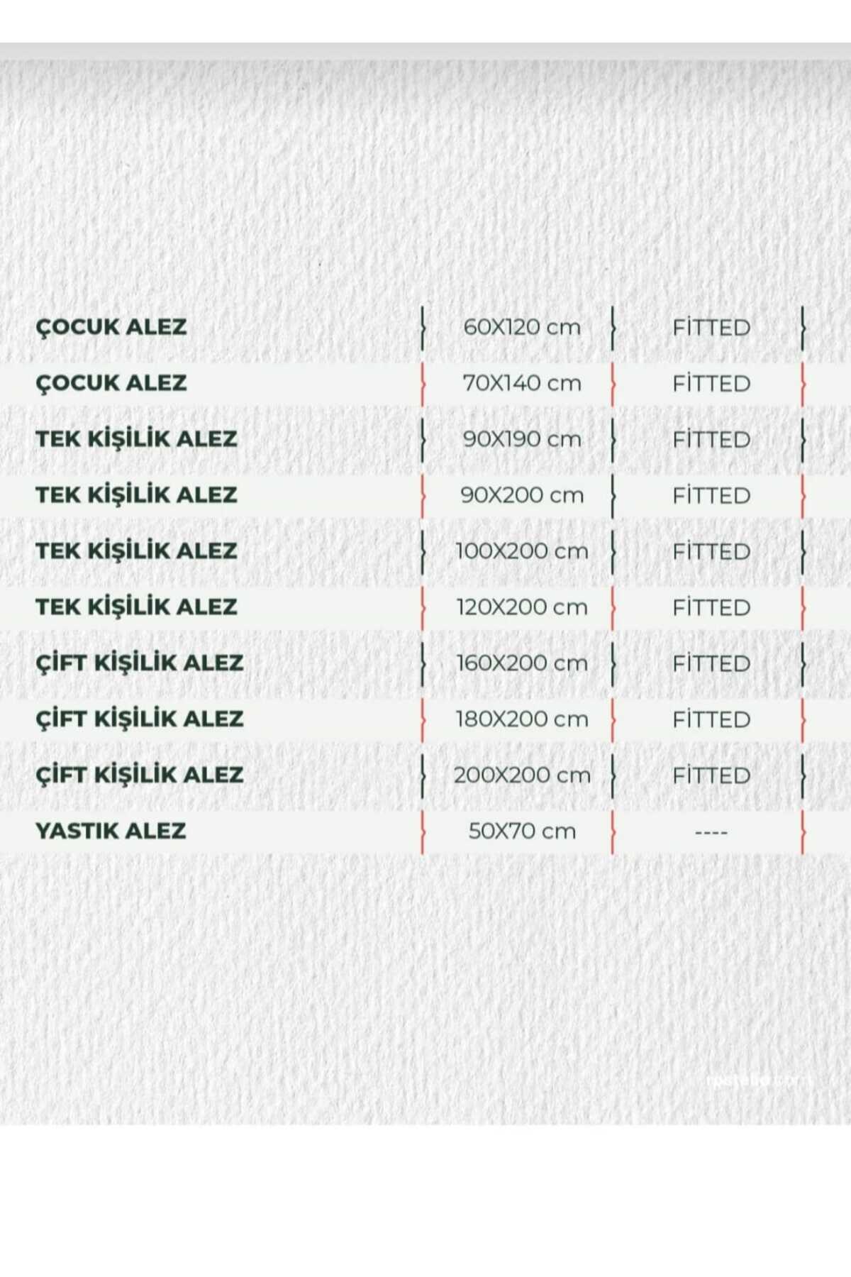
Task: Select ÇİFT KİŞİLİK ALEZ label beside 160X200 cm
Action: [140, 663]
